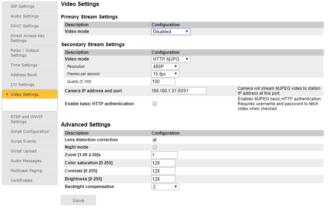Open Backlight compensation dropdown
Screen dimensions: 328x209
pyautogui.click(x=165, y=187)
